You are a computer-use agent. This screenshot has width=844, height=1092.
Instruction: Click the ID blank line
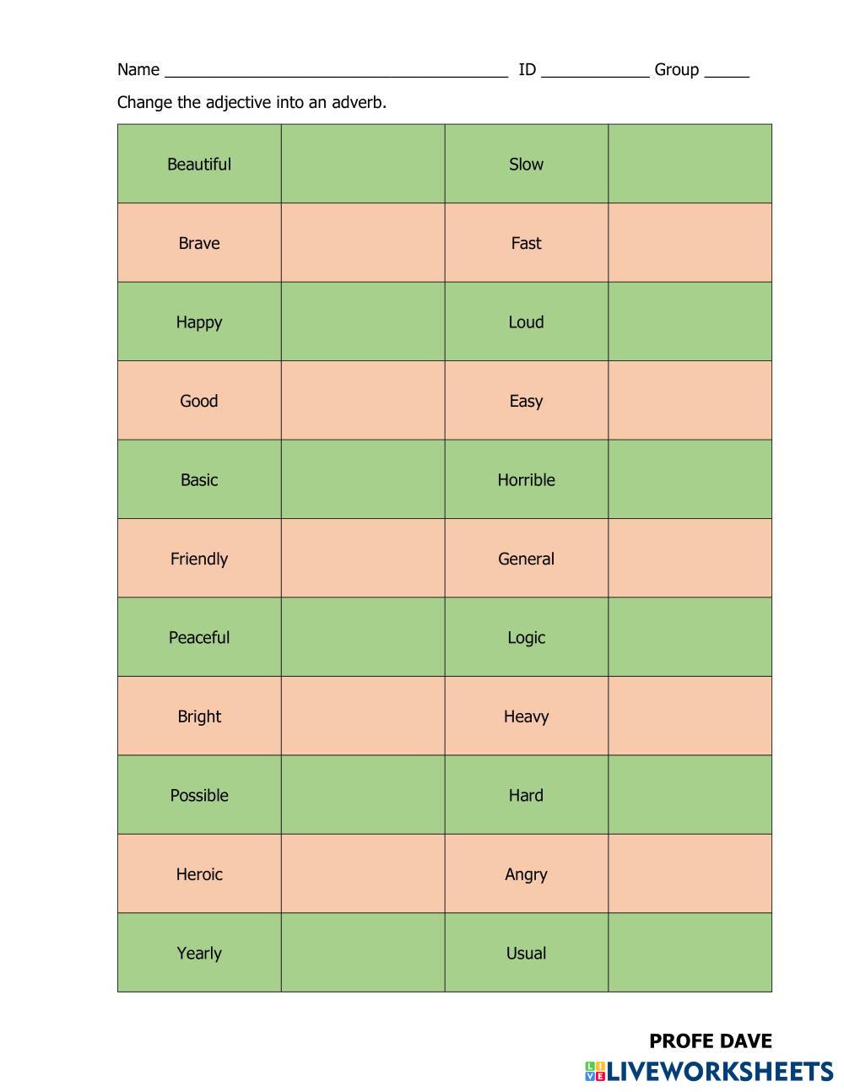[x=595, y=70]
